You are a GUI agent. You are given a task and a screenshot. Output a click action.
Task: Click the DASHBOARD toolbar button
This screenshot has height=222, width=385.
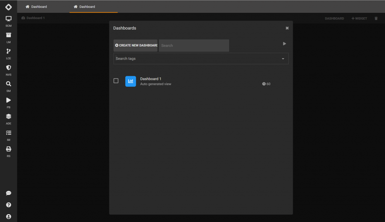tap(334, 18)
